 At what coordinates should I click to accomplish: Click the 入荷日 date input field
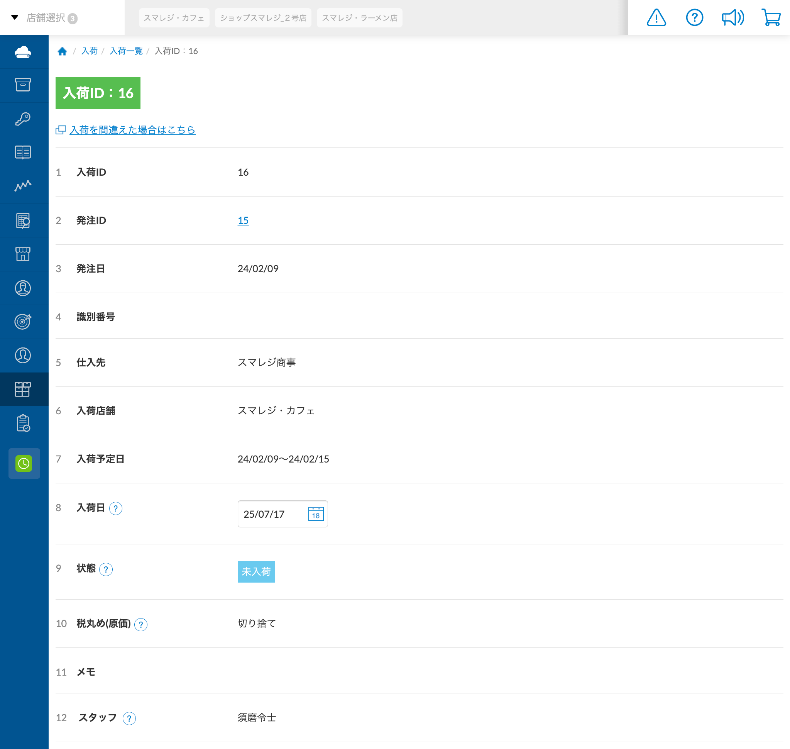pos(271,514)
